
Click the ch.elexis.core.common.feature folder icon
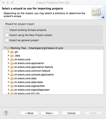[x=12, y=71]
